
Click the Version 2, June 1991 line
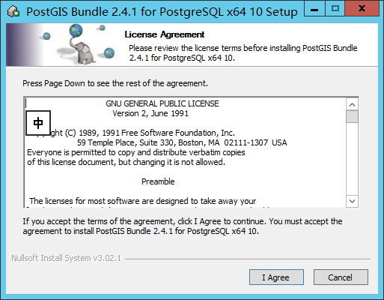[150, 113]
